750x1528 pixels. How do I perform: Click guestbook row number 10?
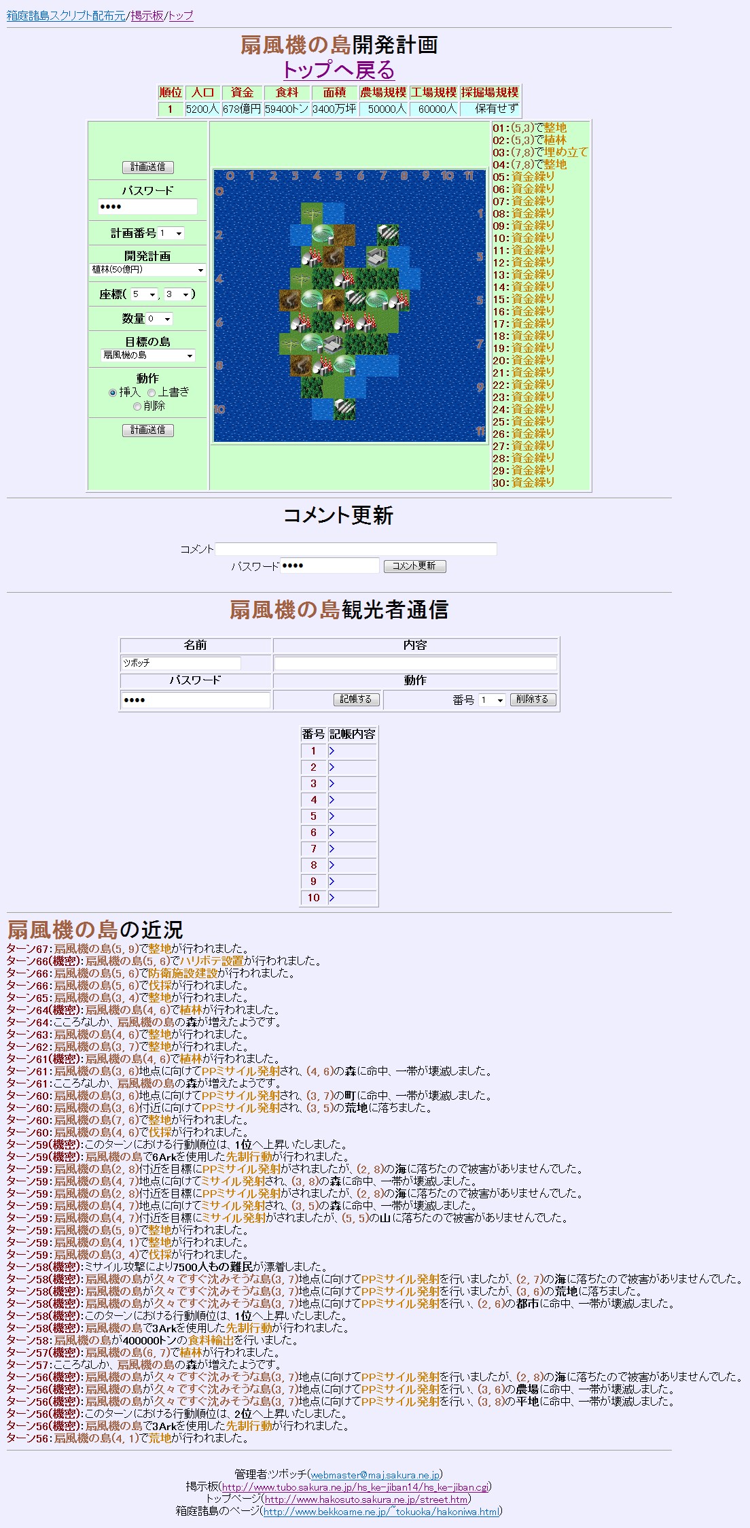point(338,898)
